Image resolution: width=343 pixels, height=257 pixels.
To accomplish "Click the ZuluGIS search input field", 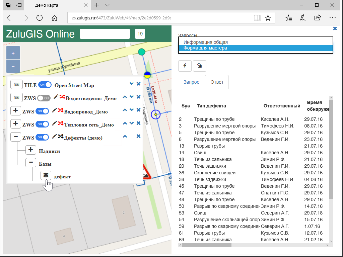I will click(105, 34).
